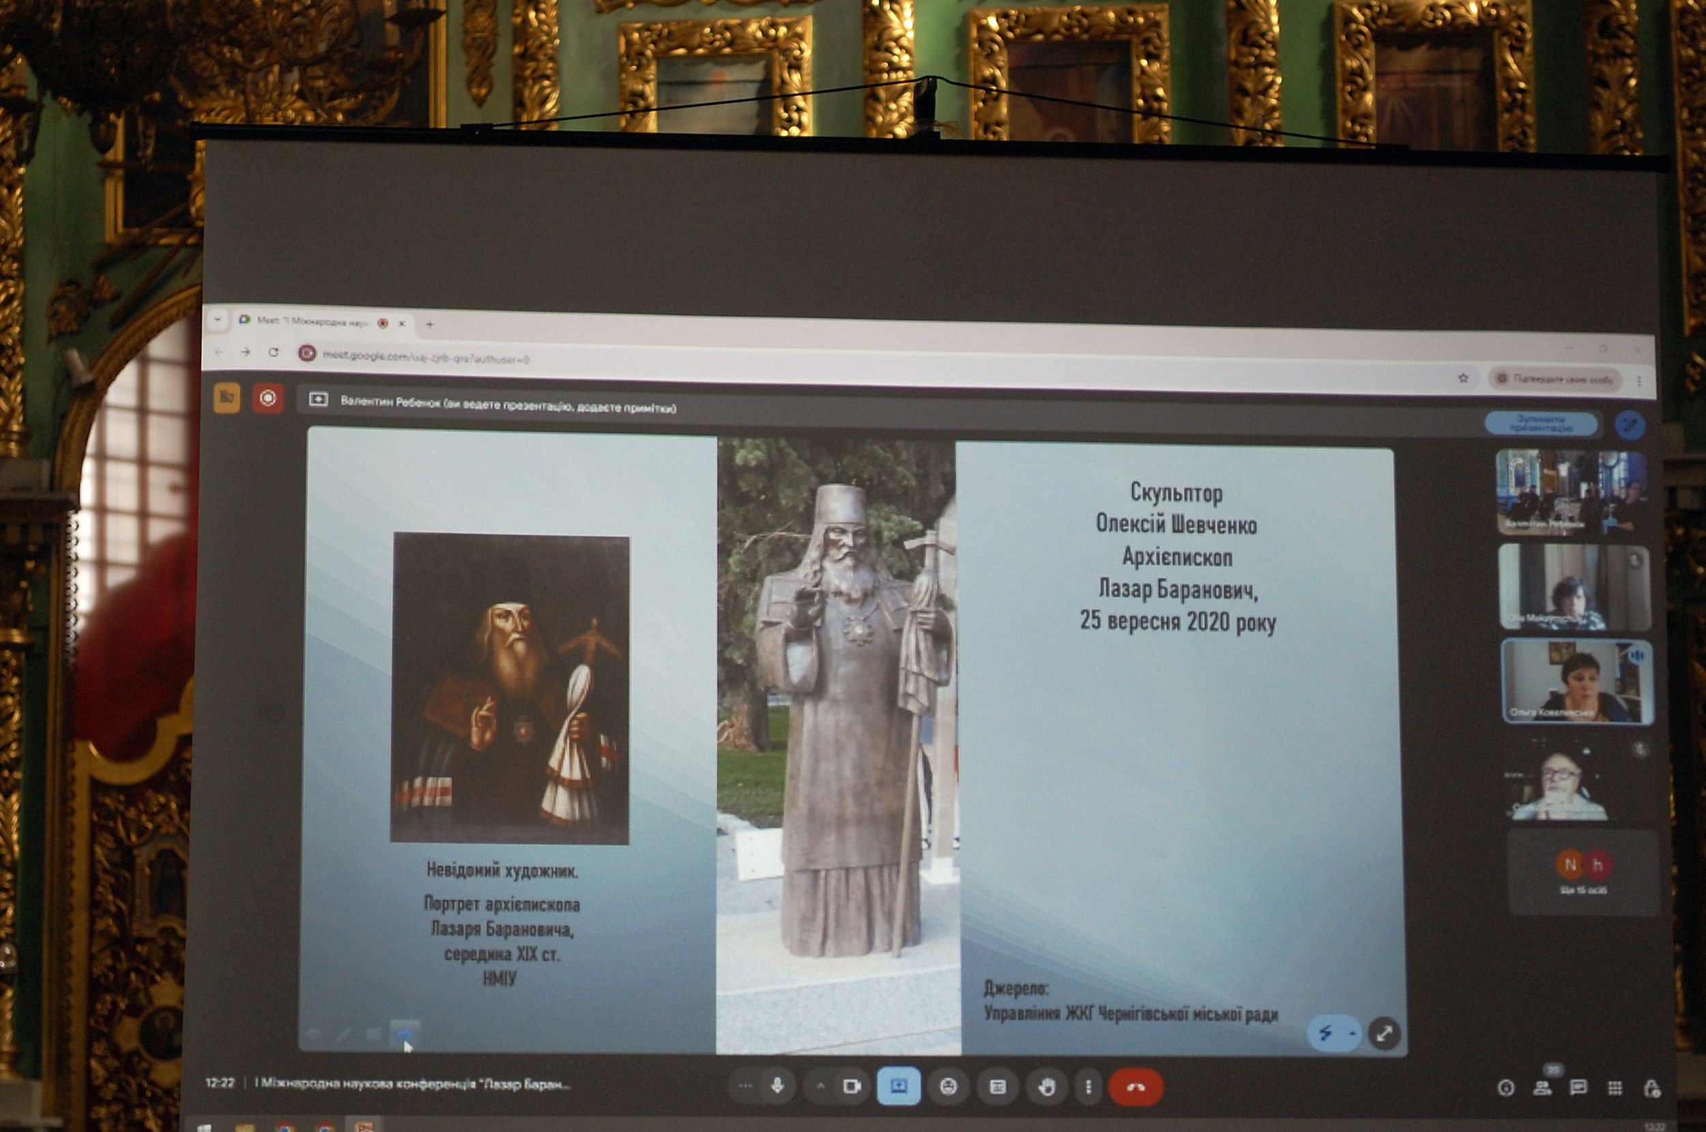The height and width of the screenshot is (1132, 1706).
Task: Click the 'Валентин Ребенок' presenting banner text
Action: pyautogui.click(x=508, y=405)
